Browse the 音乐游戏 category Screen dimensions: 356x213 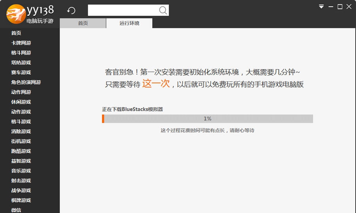click(21, 171)
